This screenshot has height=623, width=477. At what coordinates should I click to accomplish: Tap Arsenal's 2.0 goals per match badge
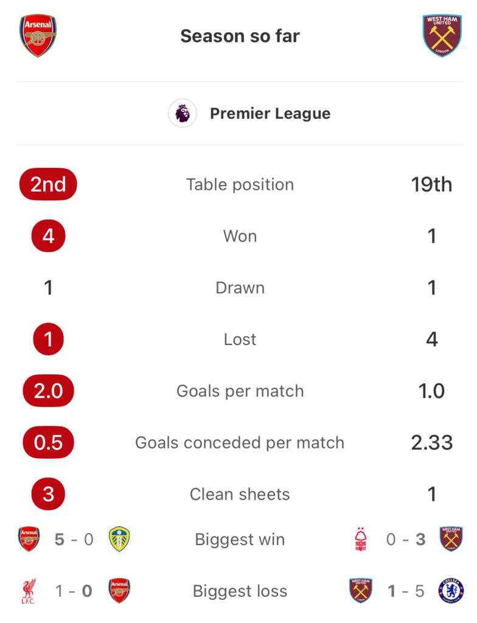[x=48, y=391]
